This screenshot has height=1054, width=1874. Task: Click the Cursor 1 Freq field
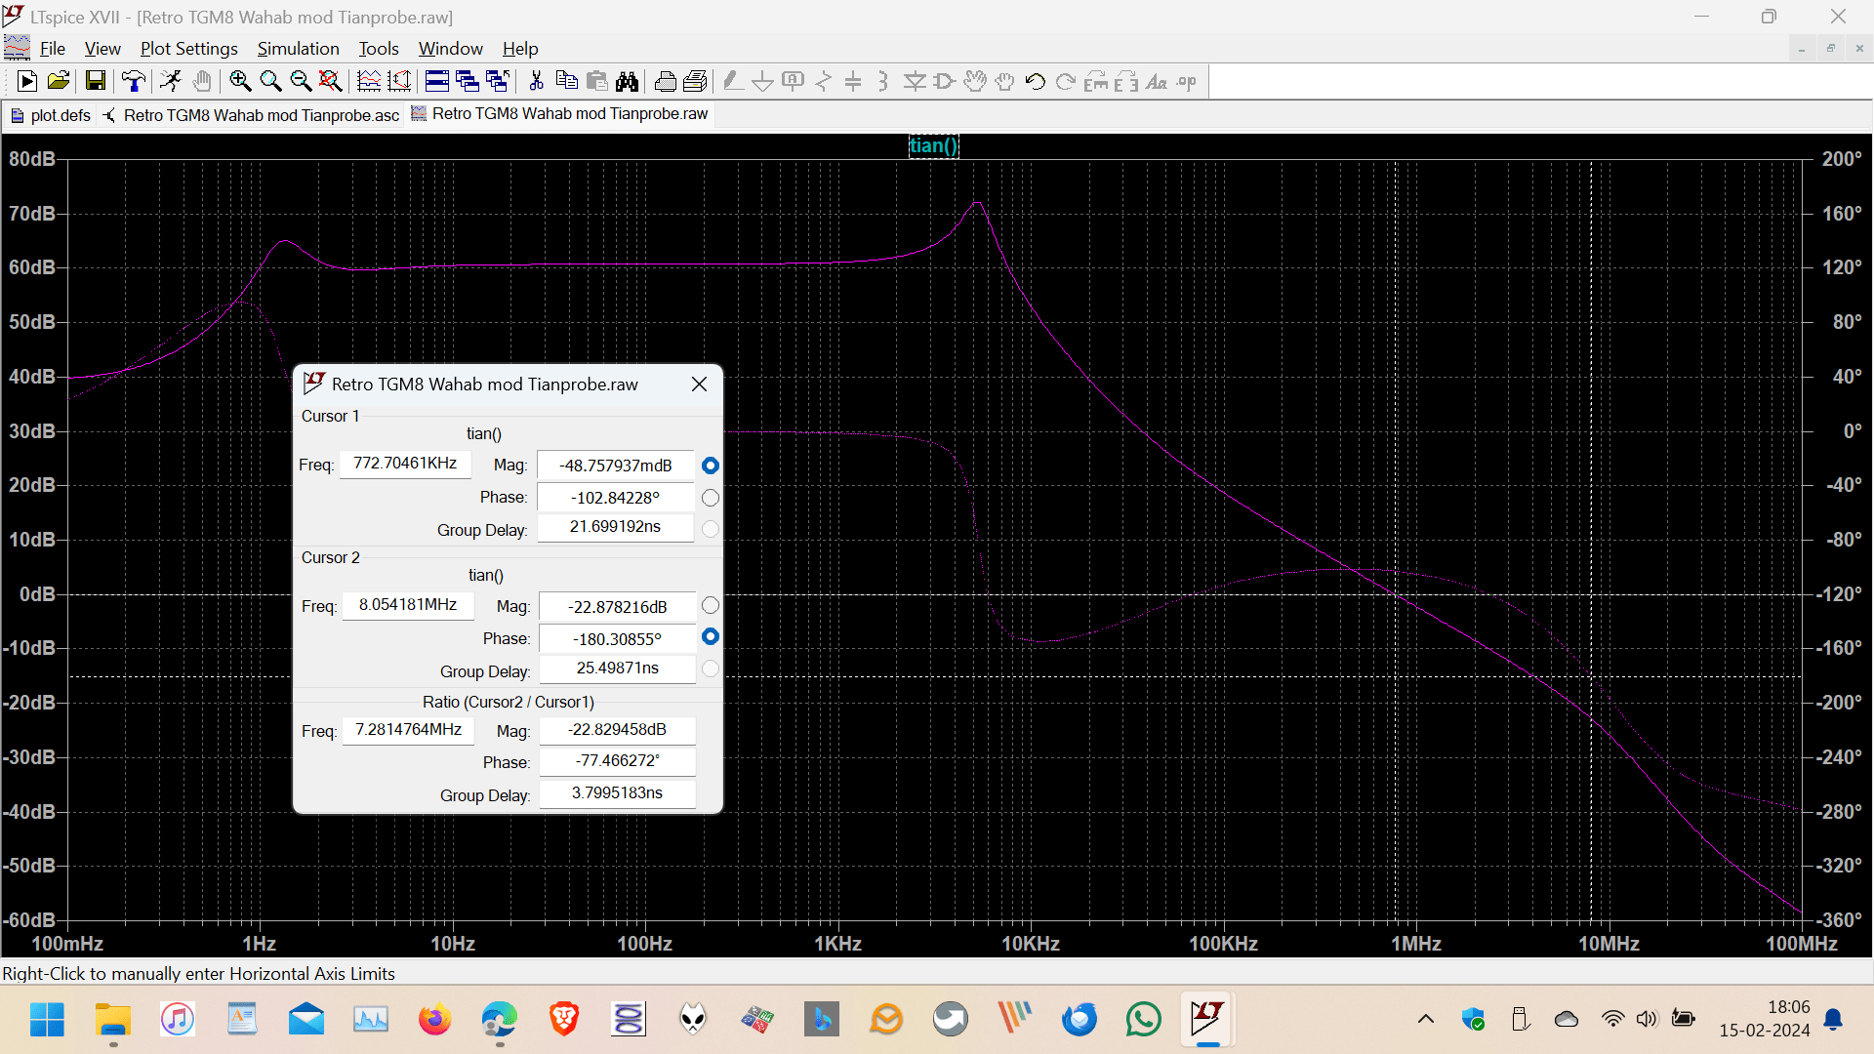[405, 464]
